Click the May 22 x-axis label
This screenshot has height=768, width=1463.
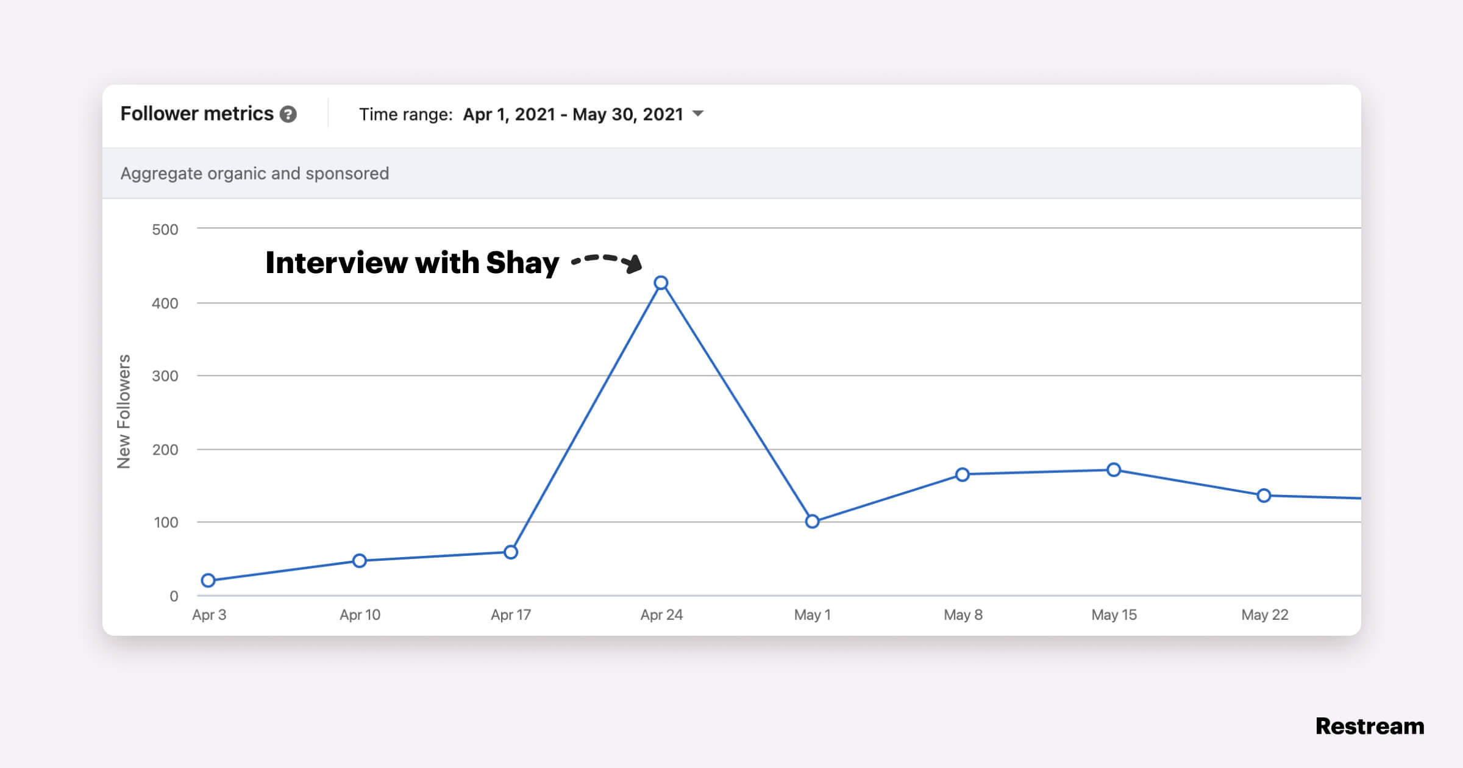click(1264, 614)
